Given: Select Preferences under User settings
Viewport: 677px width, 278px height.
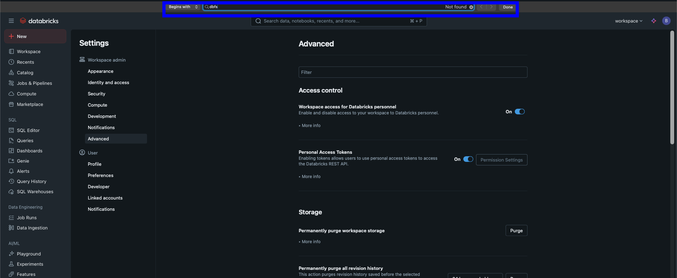Looking at the screenshot, I should 116,175.
